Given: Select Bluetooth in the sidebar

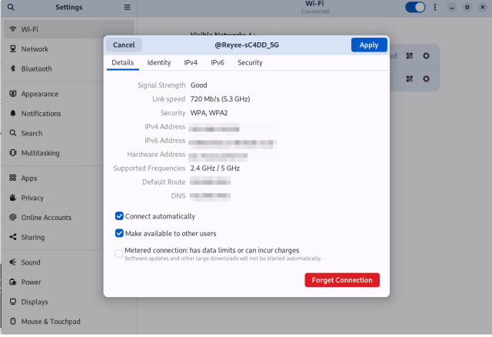Looking at the screenshot, I should pos(36,68).
